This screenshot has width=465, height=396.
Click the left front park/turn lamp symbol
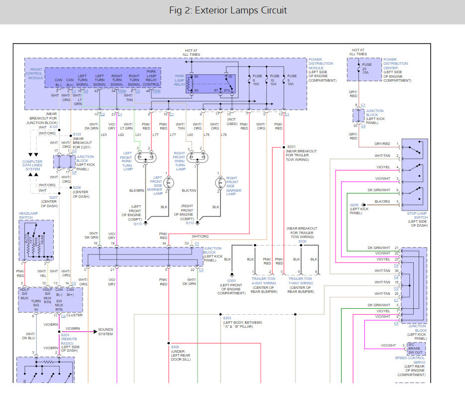tap(145, 157)
